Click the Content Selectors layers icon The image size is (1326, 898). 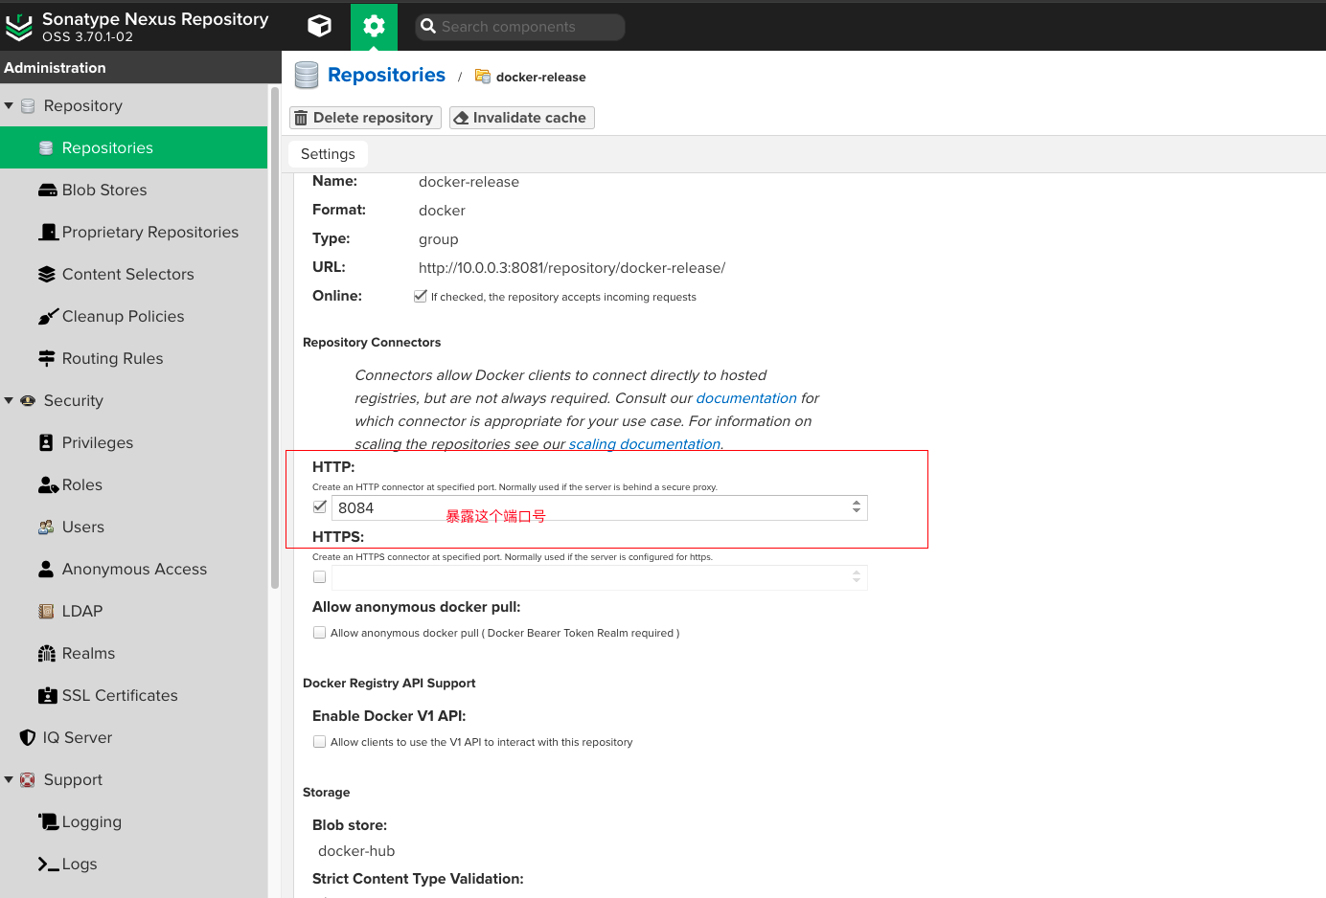point(47,274)
